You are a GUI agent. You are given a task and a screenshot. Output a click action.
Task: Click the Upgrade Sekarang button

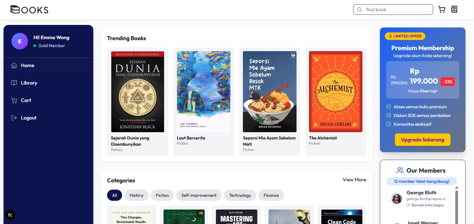(x=422, y=140)
